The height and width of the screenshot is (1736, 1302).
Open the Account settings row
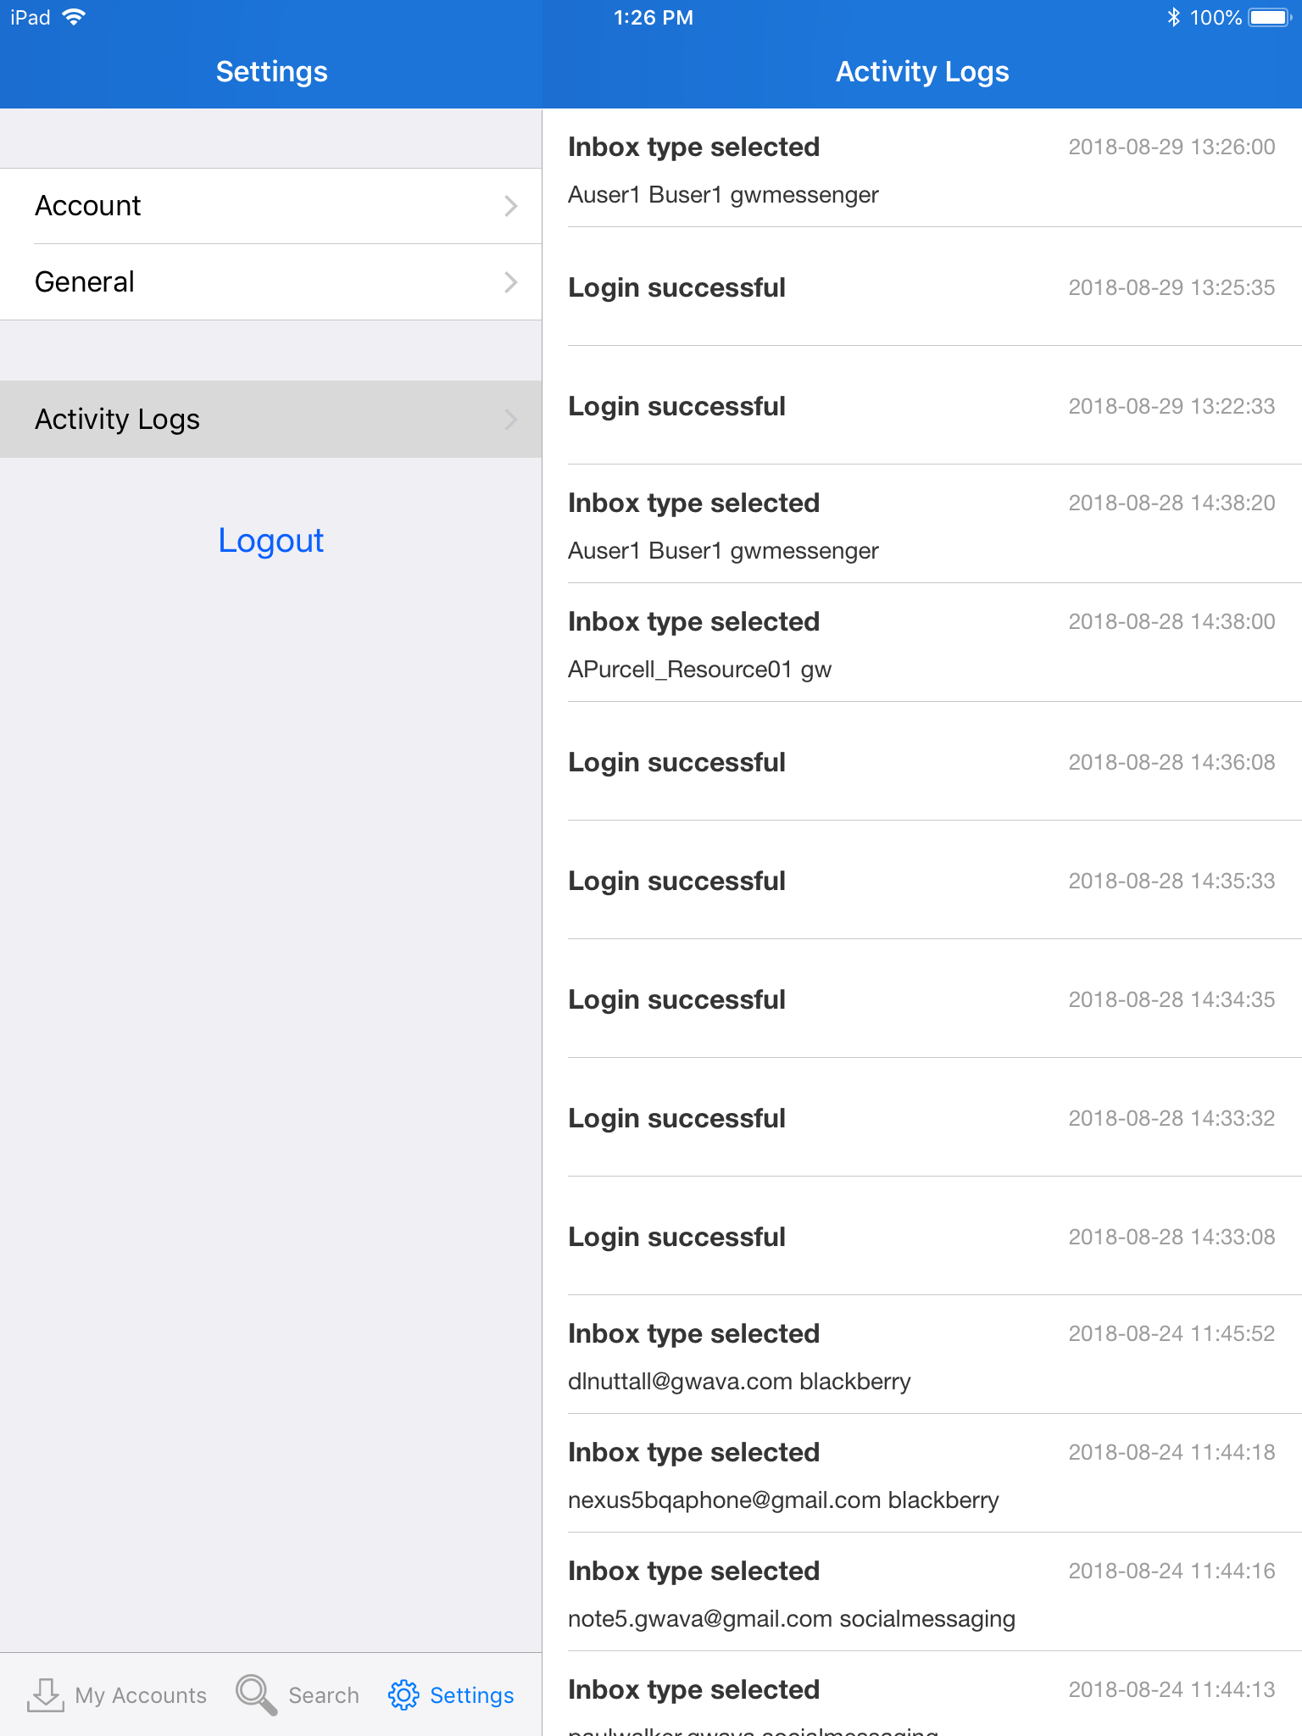tap(254, 206)
